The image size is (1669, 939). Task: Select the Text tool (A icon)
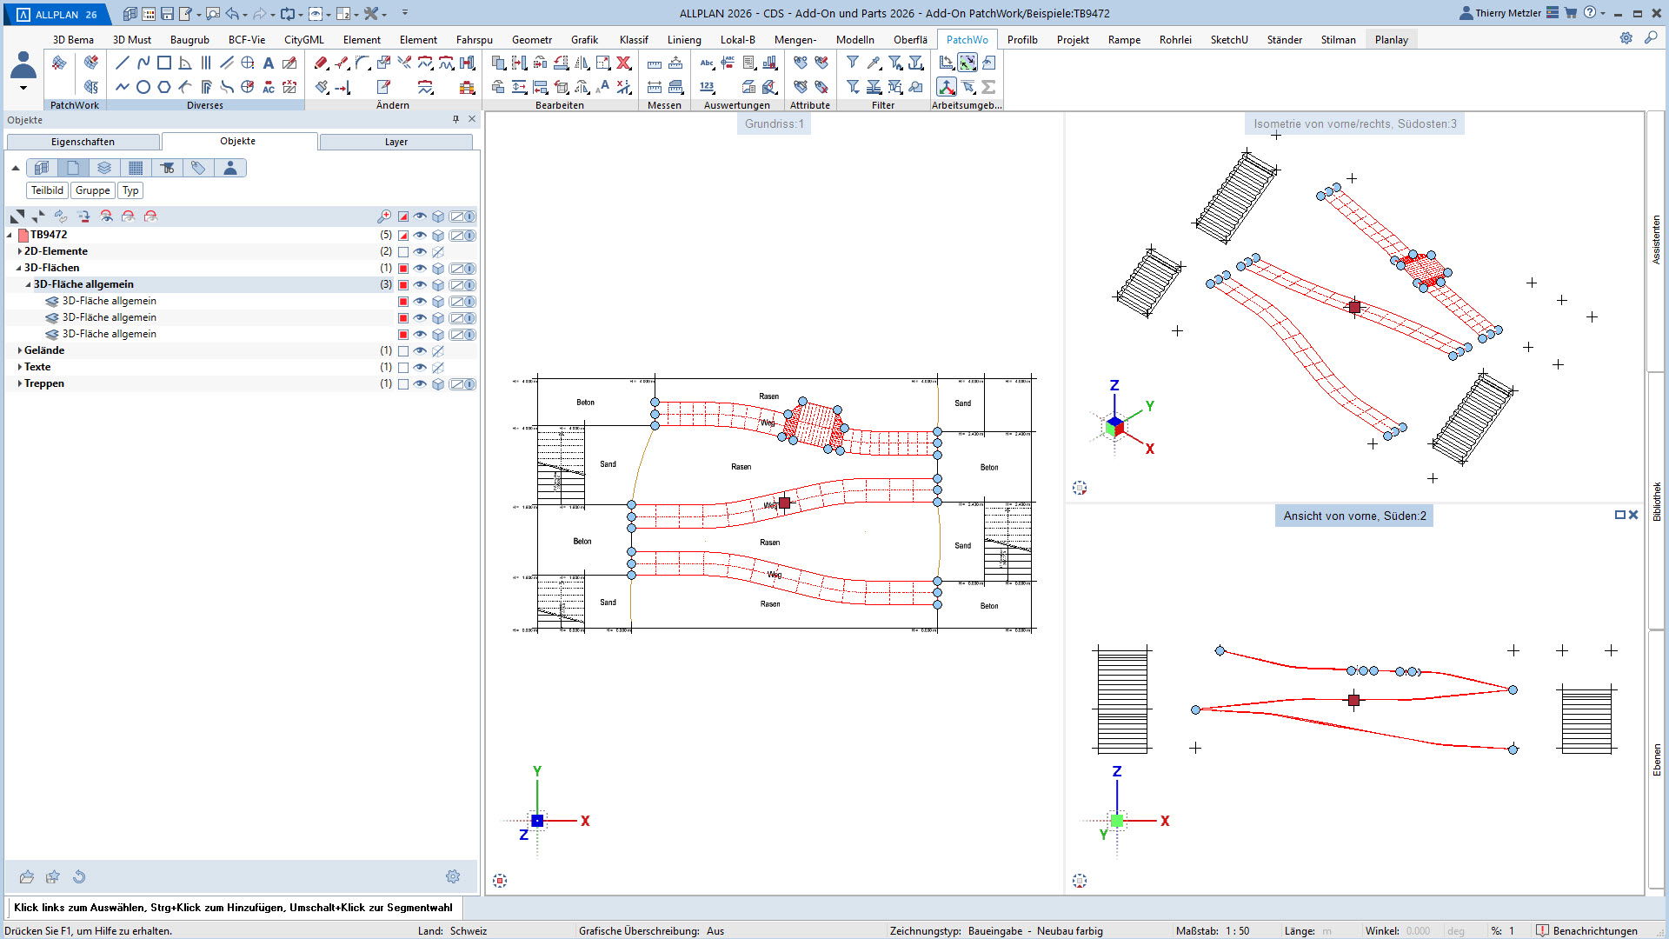tap(269, 63)
